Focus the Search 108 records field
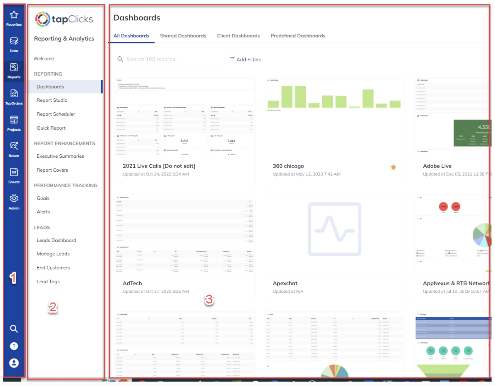 pos(170,59)
